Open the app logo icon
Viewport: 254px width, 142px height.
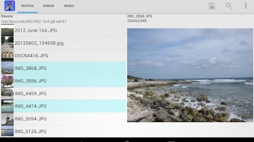coord(10,6)
